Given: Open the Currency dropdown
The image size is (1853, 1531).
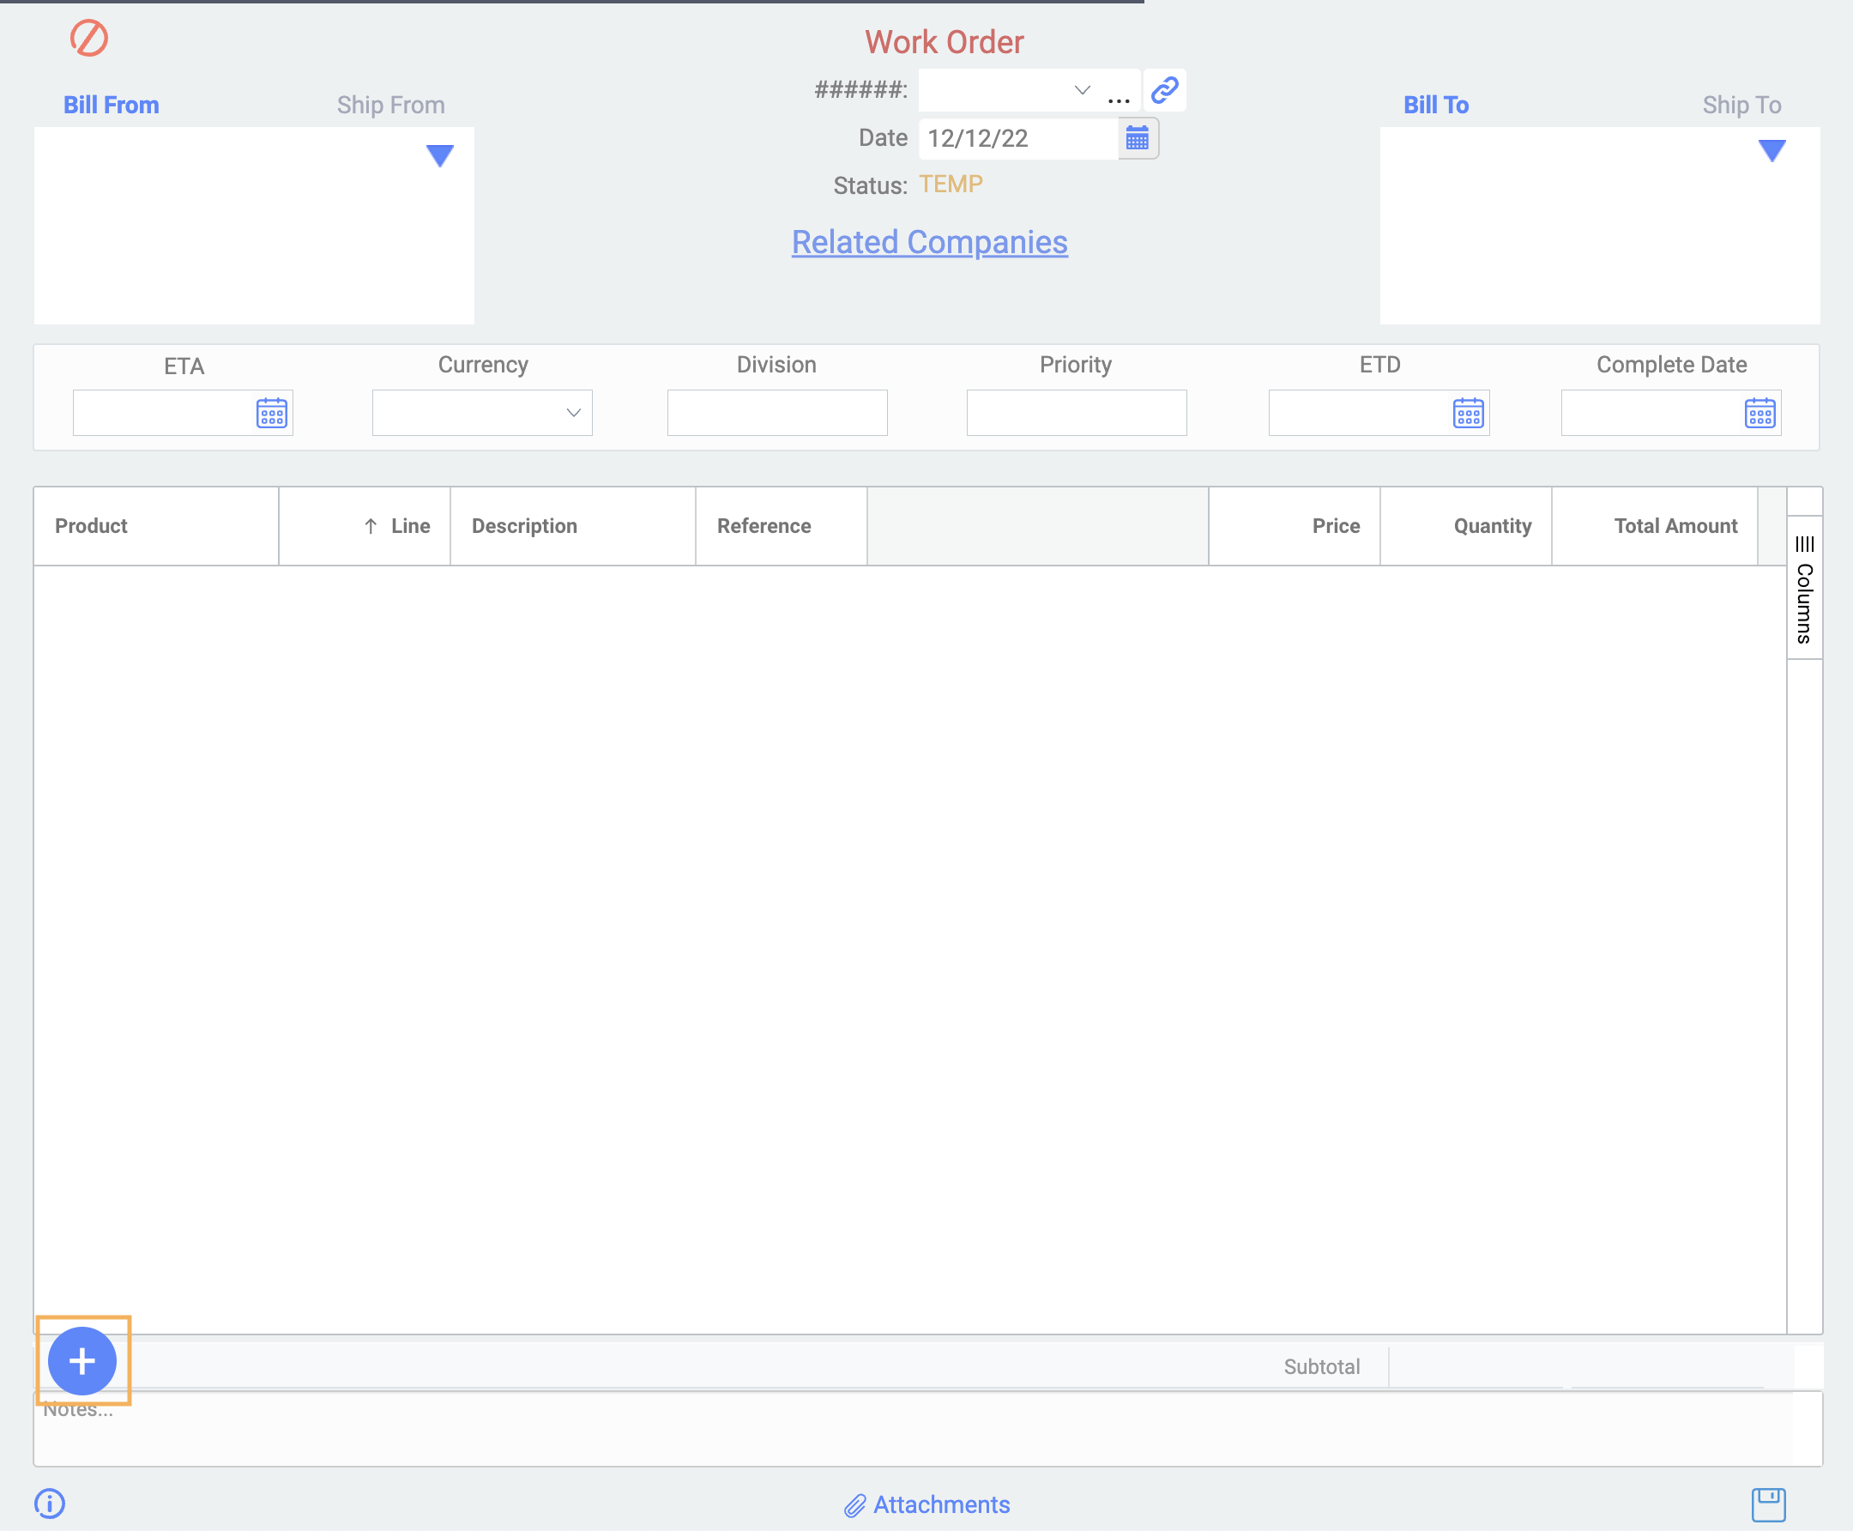Looking at the screenshot, I should coord(482,413).
